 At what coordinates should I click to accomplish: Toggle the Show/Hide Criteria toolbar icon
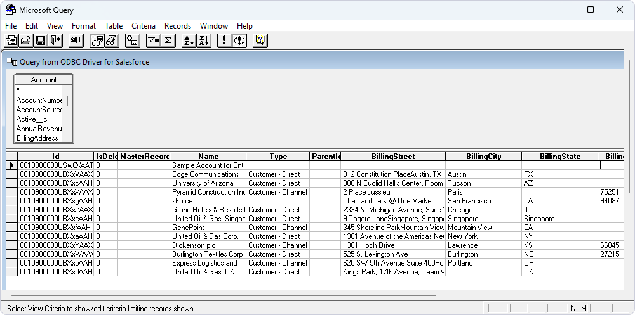pos(112,41)
